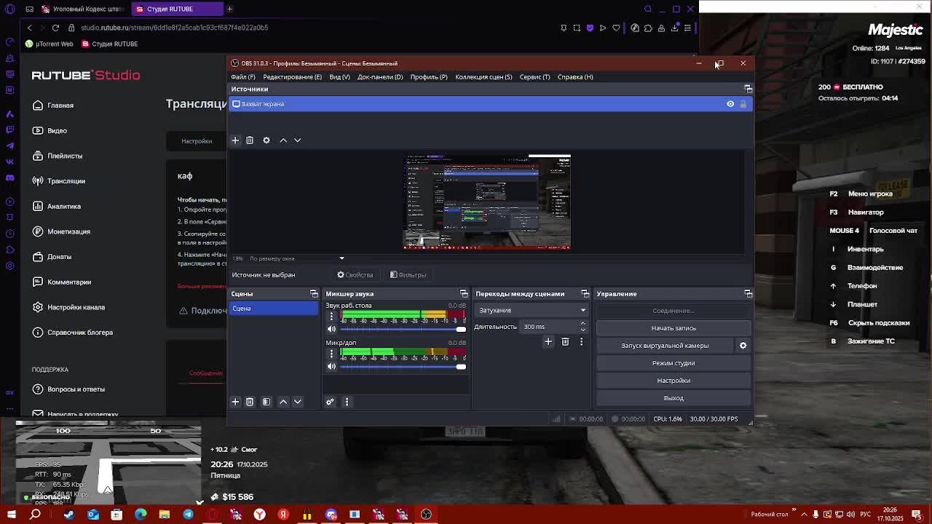The image size is (932, 524).
Task: Undock the Управление panel icon
Action: pyautogui.click(x=748, y=294)
